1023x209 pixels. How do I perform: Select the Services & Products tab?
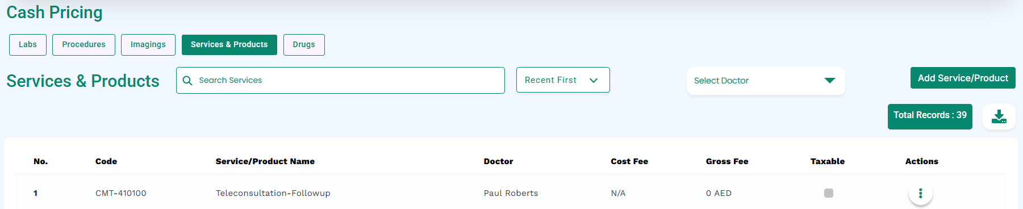pyautogui.click(x=229, y=45)
